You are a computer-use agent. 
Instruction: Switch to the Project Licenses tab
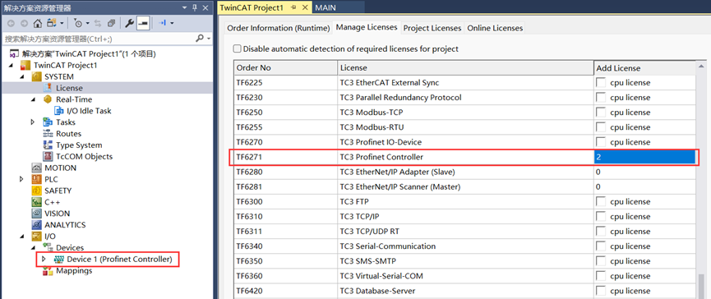point(432,28)
